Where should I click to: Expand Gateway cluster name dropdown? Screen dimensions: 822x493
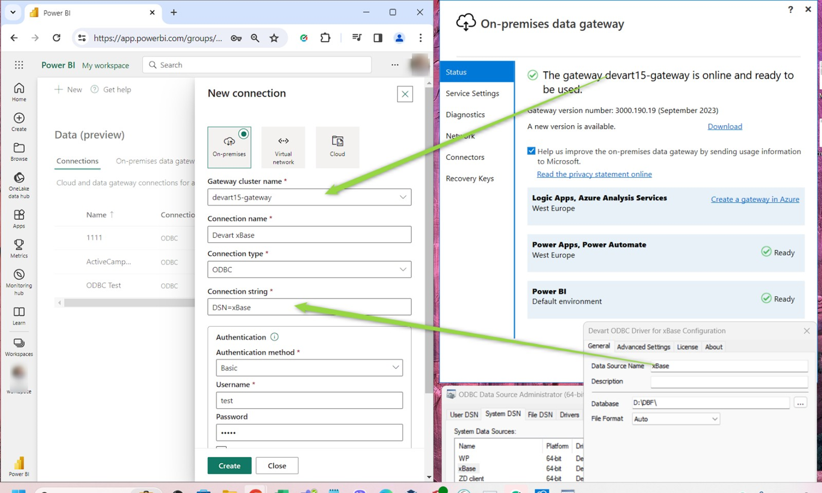click(403, 197)
